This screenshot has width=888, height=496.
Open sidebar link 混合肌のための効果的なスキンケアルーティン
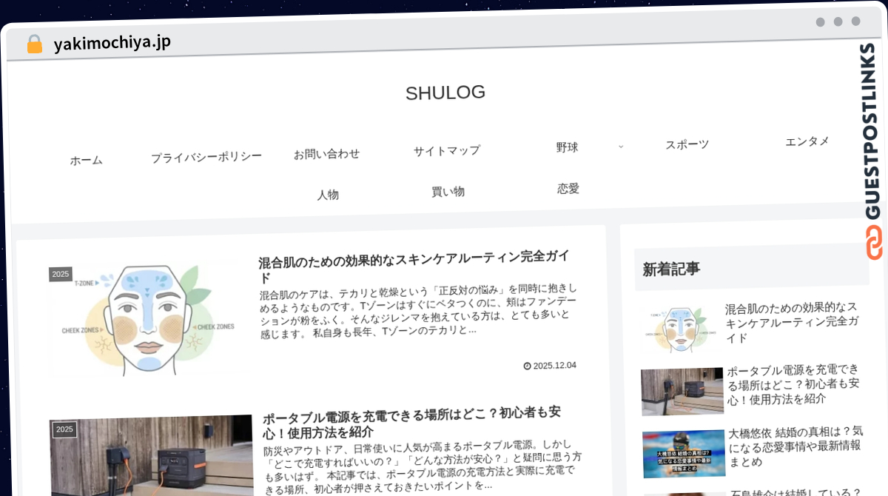(x=792, y=322)
